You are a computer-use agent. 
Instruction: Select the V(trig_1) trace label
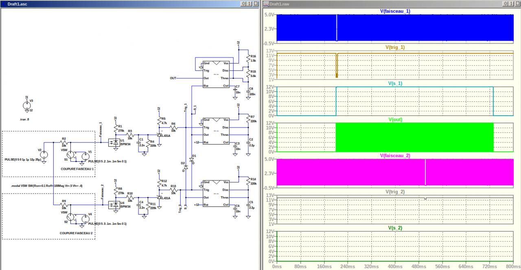point(395,47)
